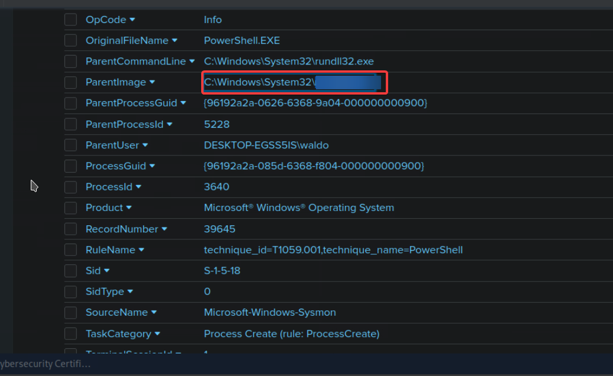
Task: Open the ProcessId field dropdown
Action: pyautogui.click(x=138, y=187)
